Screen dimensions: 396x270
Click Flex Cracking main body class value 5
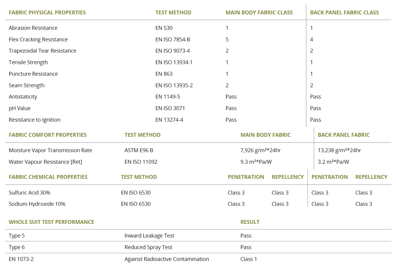227,40
